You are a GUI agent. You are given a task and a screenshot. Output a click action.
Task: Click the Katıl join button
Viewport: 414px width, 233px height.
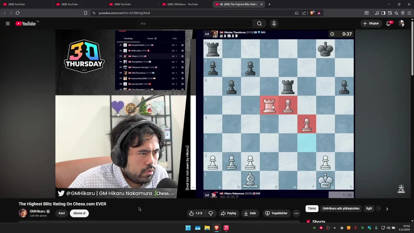click(61, 213)
